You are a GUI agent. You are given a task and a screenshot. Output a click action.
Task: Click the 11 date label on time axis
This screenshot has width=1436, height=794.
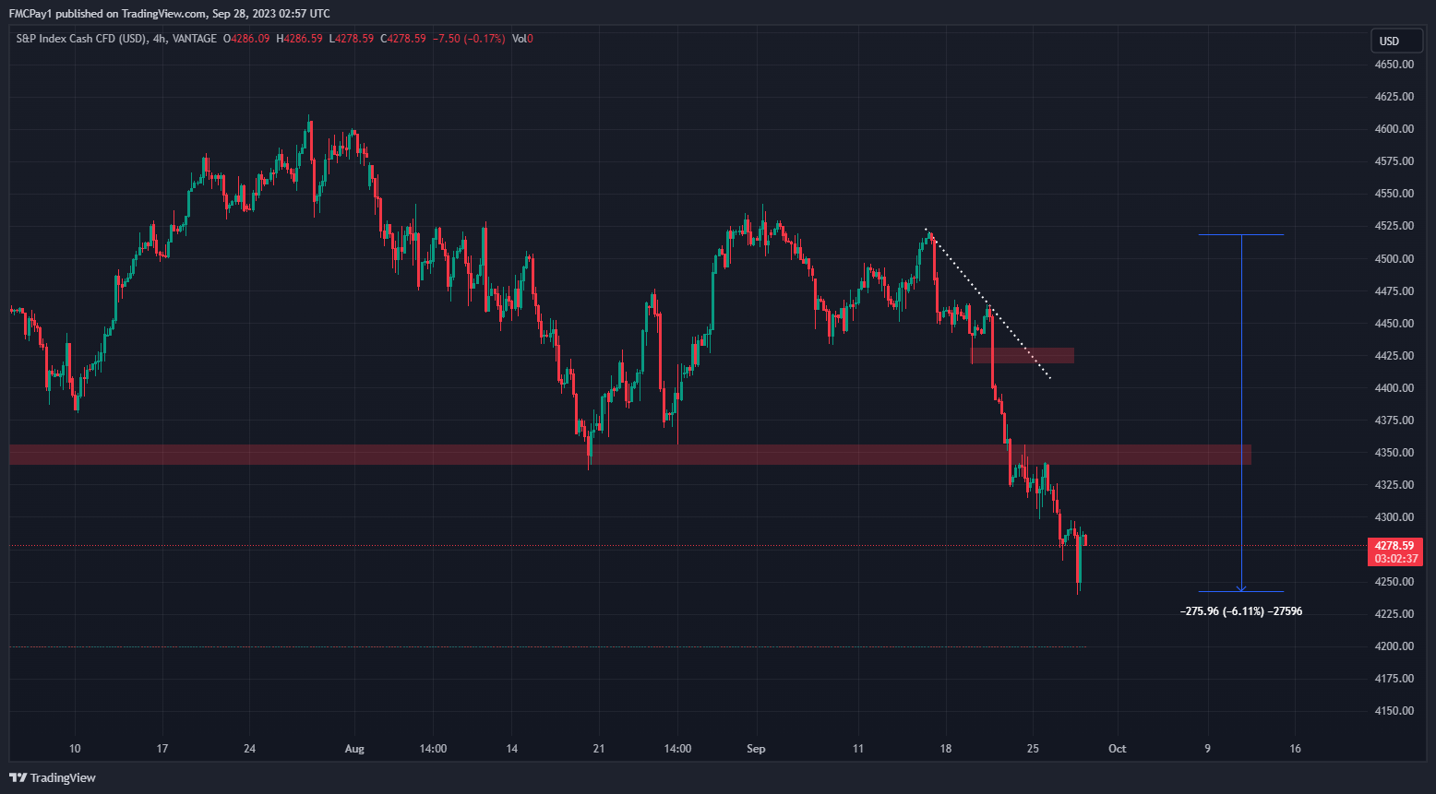tap(858, 749)
